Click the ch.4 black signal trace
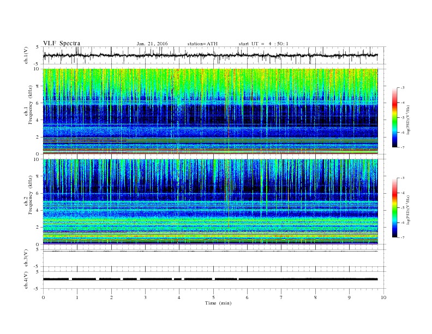Image resolution: width=432 pixels, height=334 pixels. click(210, 279)
